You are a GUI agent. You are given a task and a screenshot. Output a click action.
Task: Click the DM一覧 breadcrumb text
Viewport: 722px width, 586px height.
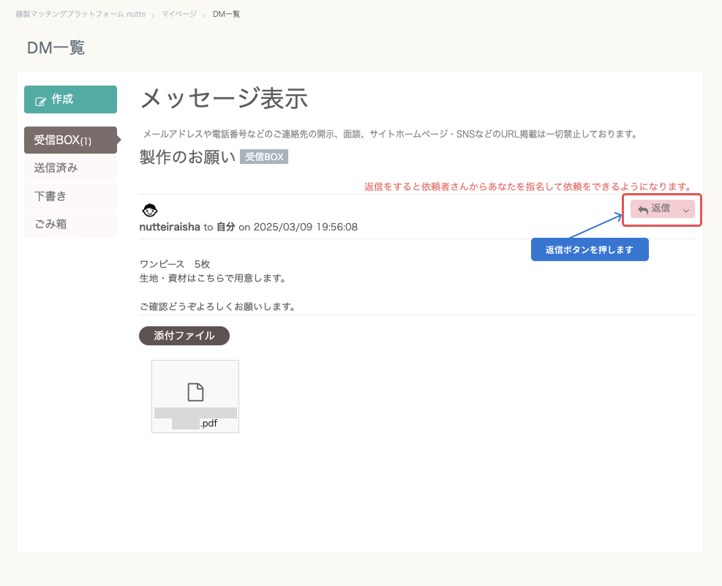click(226, 15)
